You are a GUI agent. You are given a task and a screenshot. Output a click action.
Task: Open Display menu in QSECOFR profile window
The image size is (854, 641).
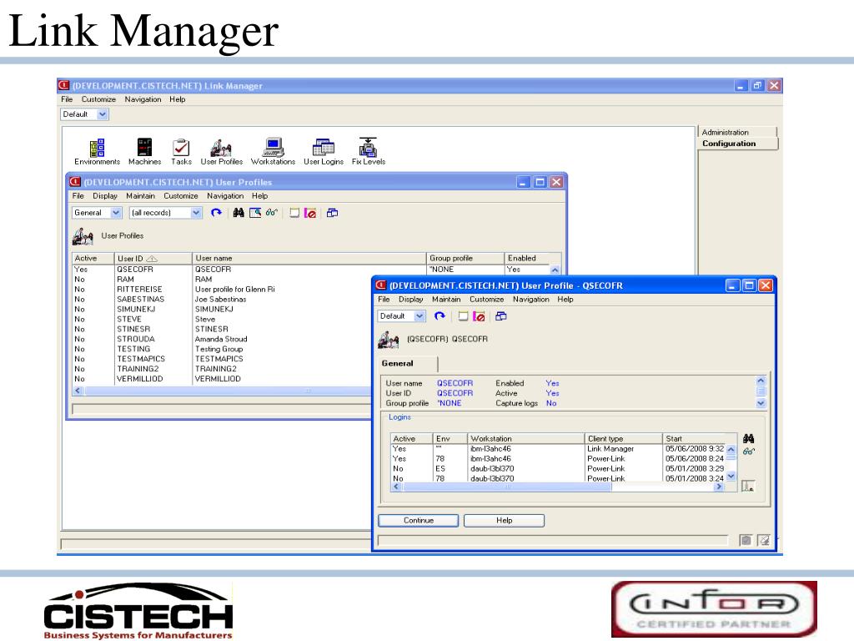pos(410,300)
